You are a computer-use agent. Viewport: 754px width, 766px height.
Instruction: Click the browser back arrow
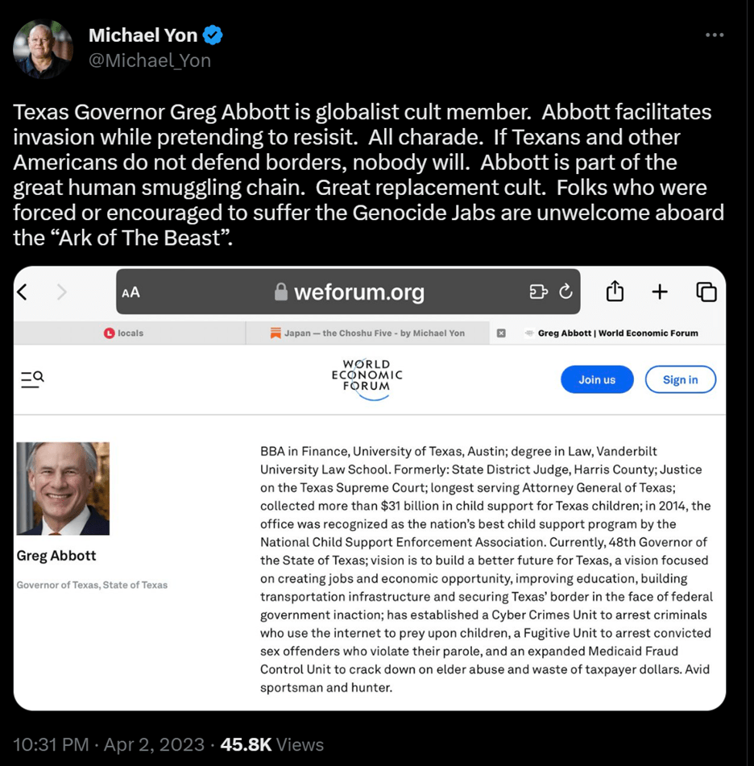pyautogui.click(x=23, y=292)
